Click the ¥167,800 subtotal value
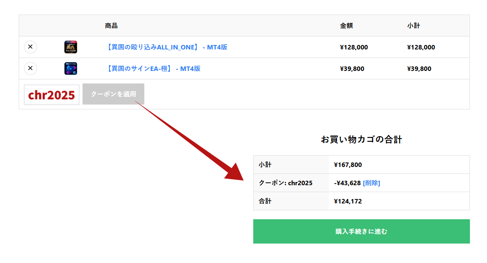Screen dimensions: 487x263 tap(348, 165)
